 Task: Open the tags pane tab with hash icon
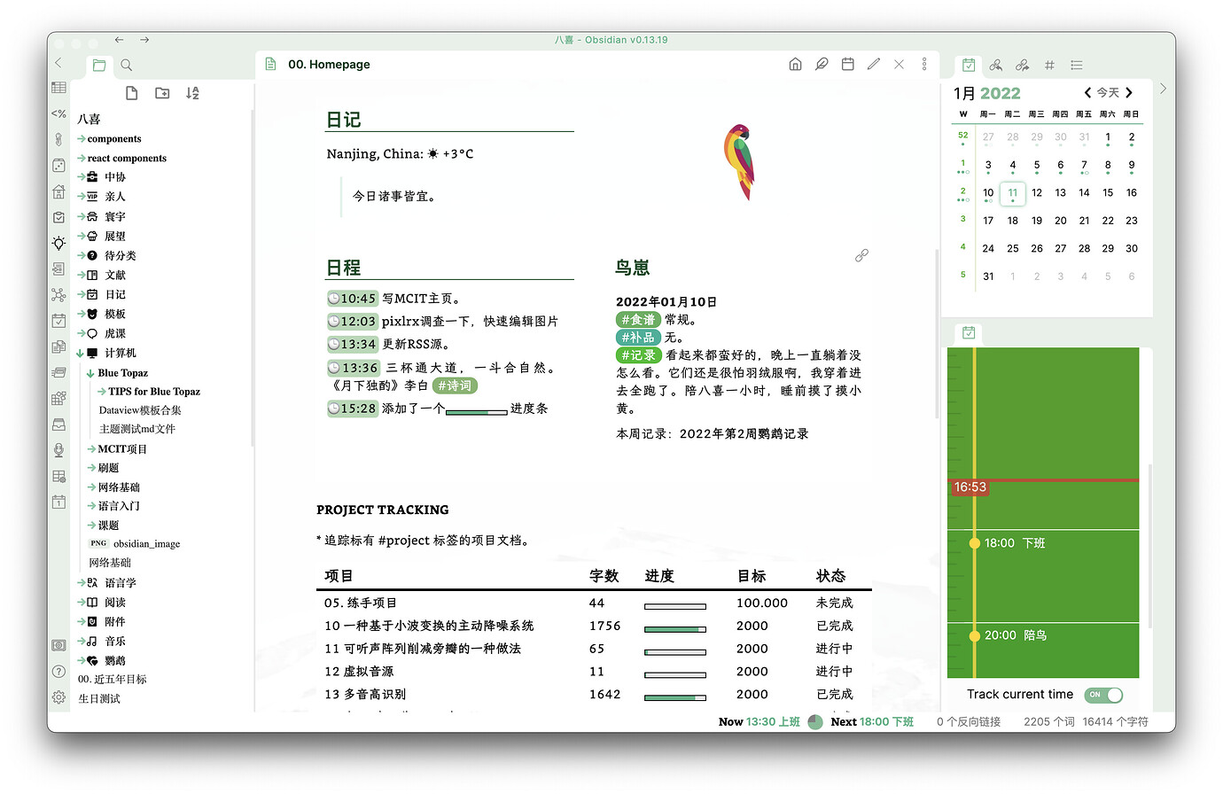tap(1049, 65)
